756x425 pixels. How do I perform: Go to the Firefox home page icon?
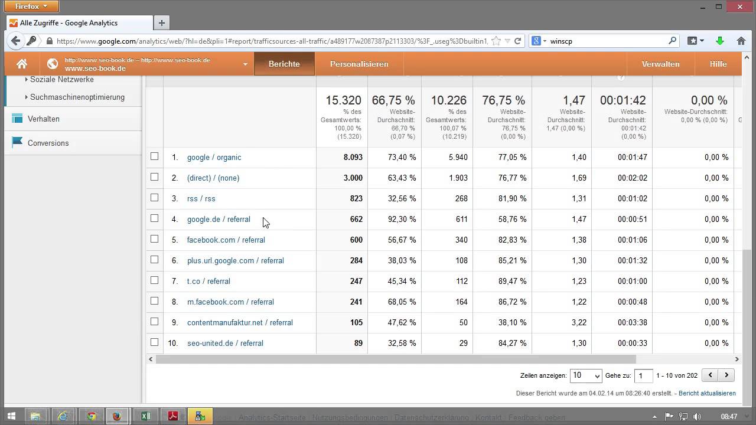pos(741,41)
